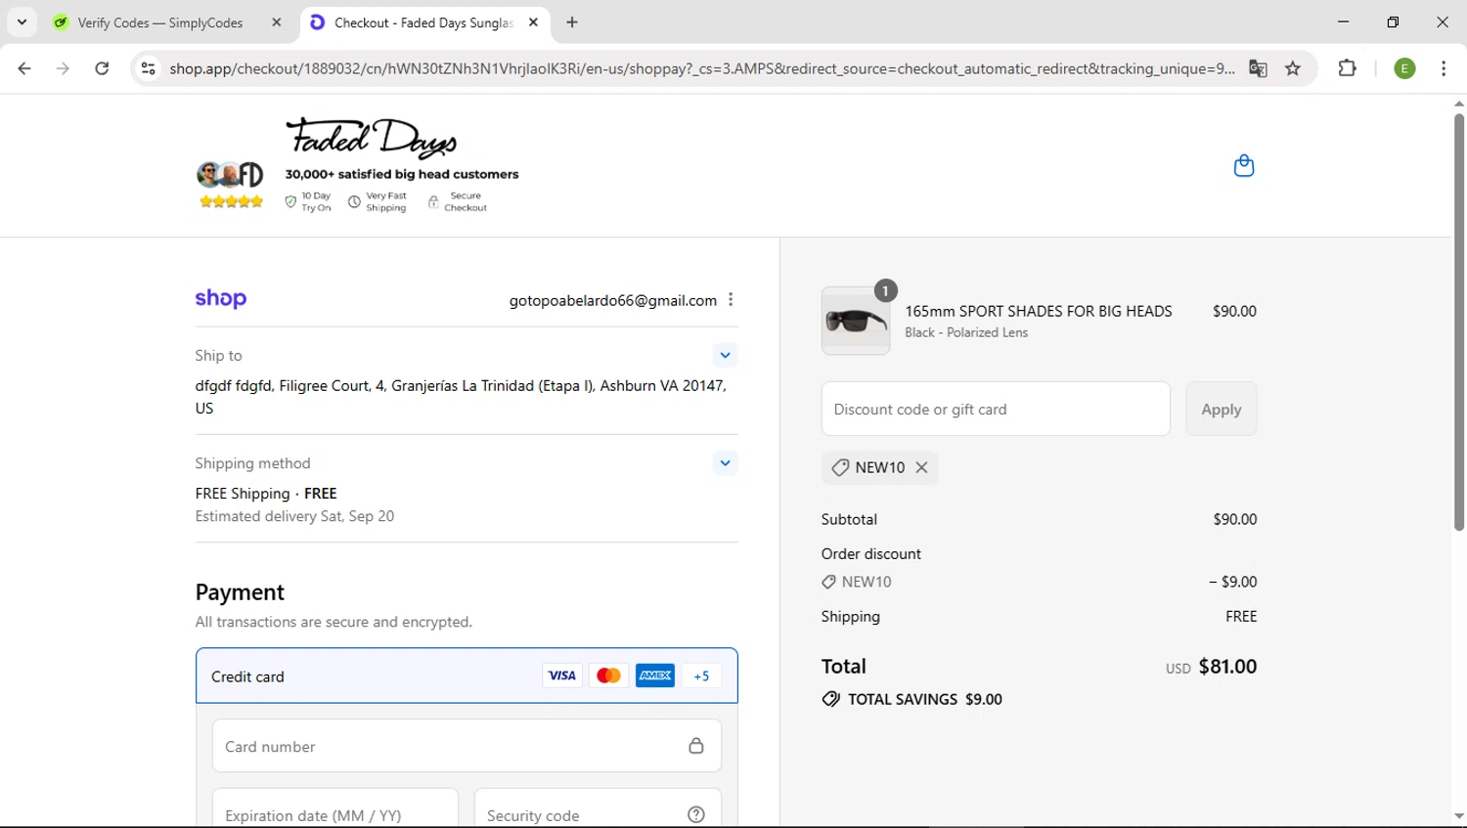Click the TOTAL SAVINGS $9.00 text

click(x=924, y=699)
